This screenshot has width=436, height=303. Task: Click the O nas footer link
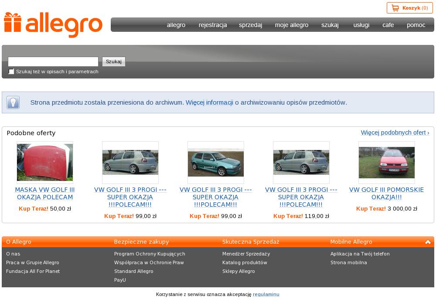point(13,254)
